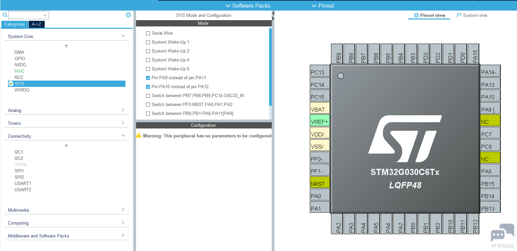Open the DMA peripheral item
This screenshot has height=251, width=517.
click(19, 52)
